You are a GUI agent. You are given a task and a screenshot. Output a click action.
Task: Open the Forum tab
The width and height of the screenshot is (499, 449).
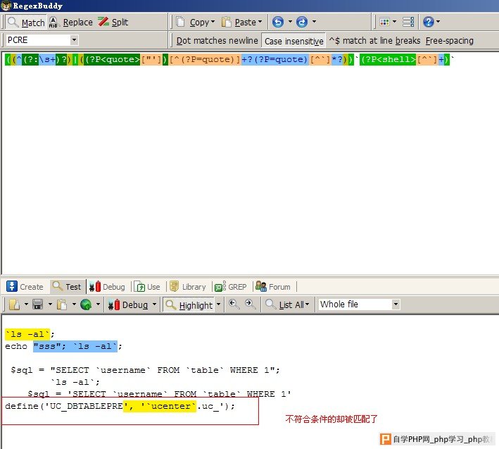[x=273, y=287]
